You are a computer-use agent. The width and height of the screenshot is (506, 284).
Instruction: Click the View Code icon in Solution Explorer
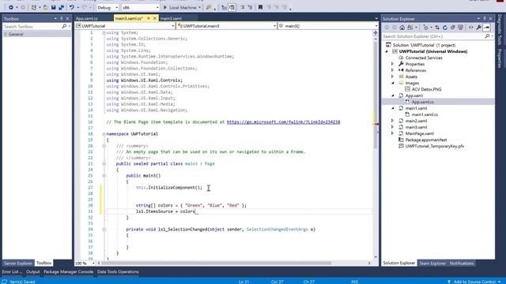(471, 28)
